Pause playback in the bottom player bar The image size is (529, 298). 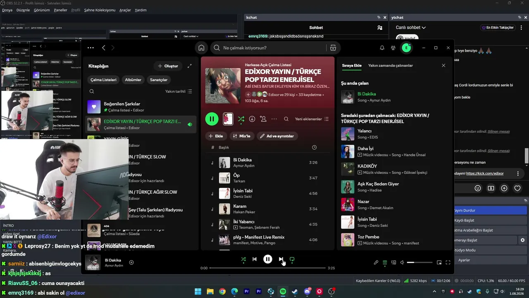(x=268, y=260)
